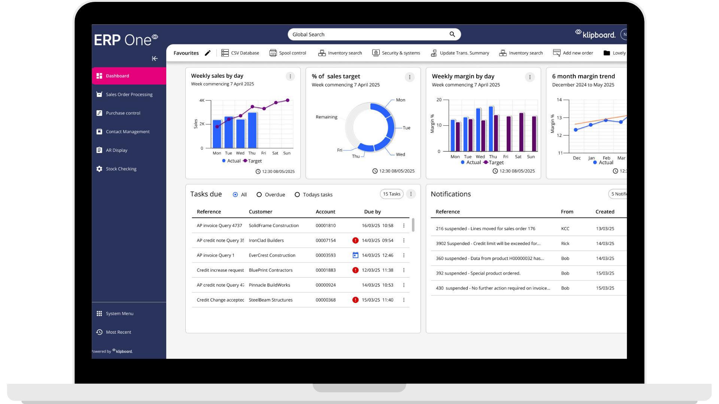Click the pencil edit icon beside Favourites
719x404 pixels.
[207, 53]
